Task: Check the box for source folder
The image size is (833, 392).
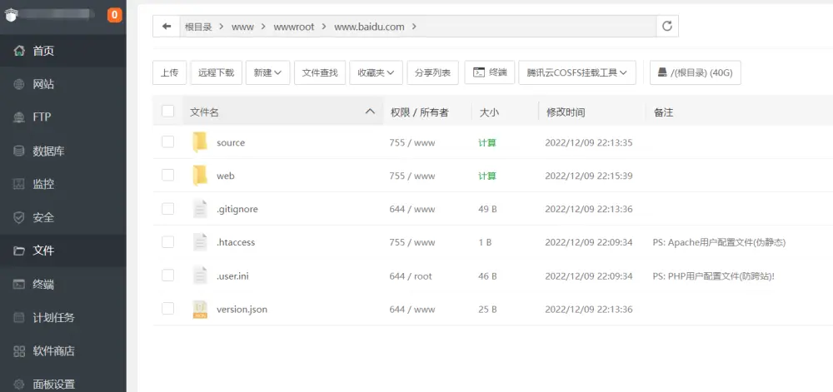Action: 168,142
